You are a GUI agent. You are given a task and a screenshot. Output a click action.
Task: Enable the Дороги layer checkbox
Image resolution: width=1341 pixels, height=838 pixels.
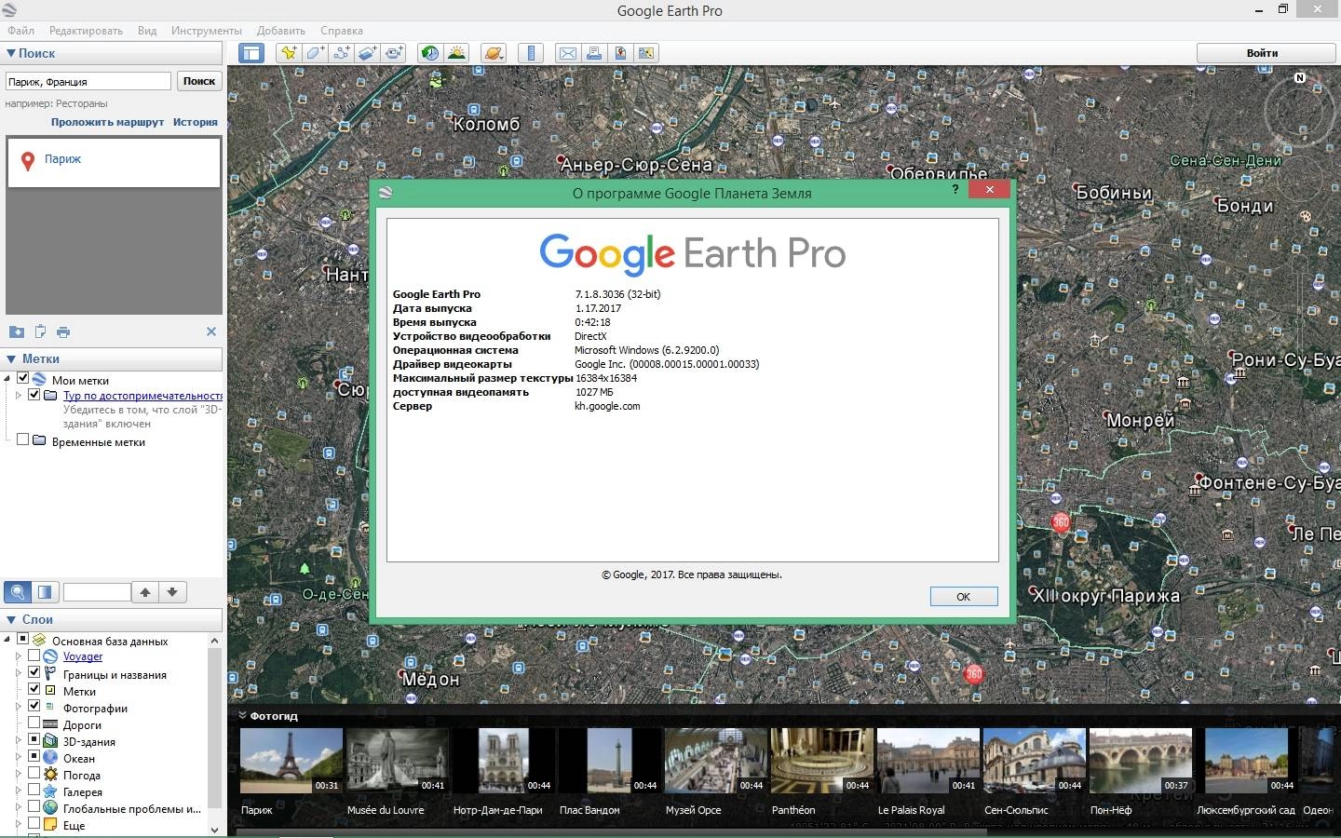coord(34,723)
